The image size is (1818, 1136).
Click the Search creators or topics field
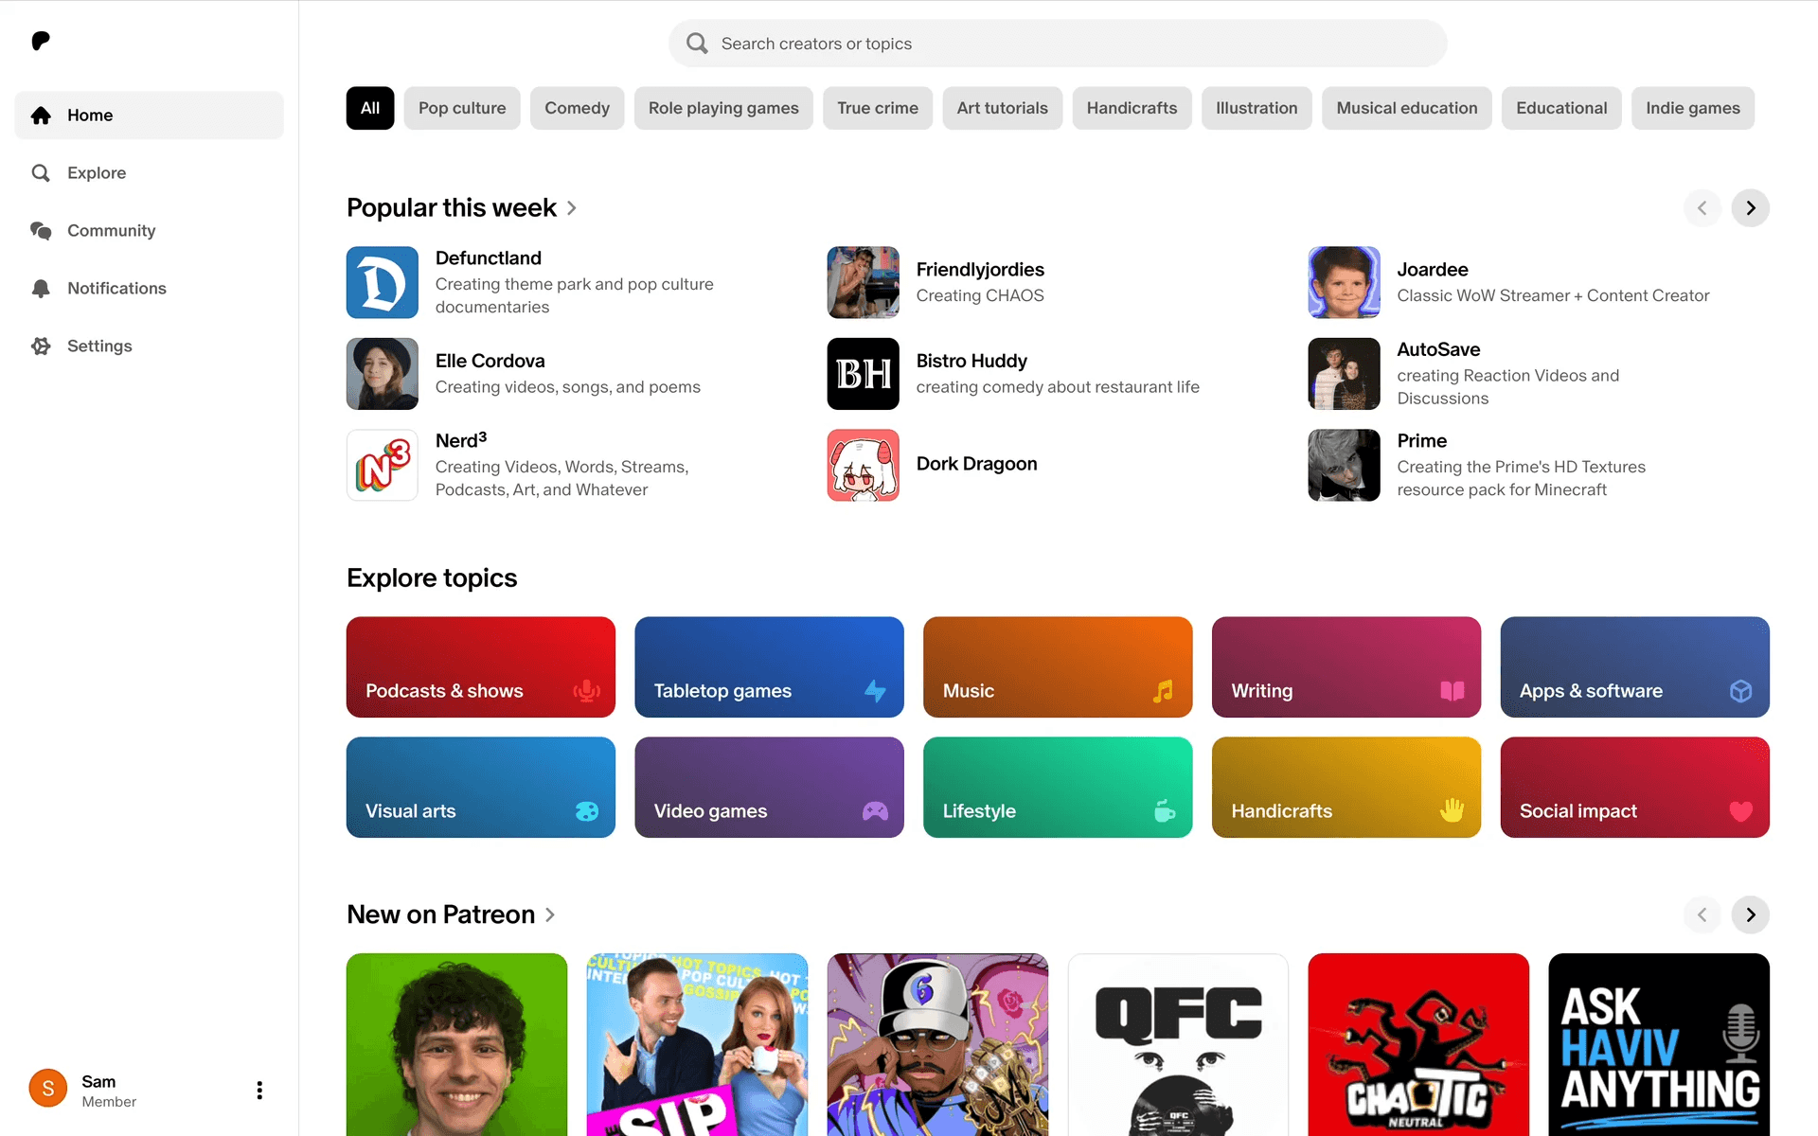(x=1057, y=44)
